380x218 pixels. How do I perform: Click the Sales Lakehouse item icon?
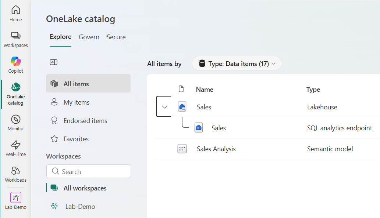tap(182, 106)
